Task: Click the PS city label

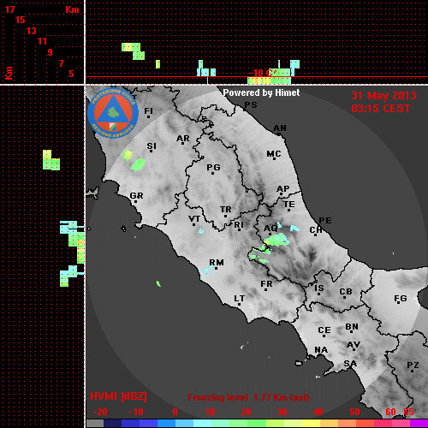Action: click(x=251, y=104)
